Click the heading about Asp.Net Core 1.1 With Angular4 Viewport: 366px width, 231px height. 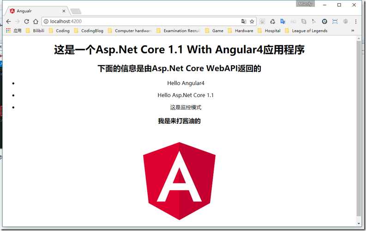click(179, 50)
